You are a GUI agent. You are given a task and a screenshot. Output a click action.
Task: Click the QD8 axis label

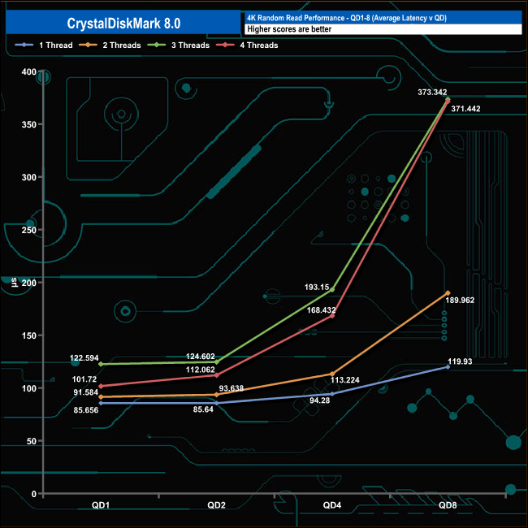point(448,505)
